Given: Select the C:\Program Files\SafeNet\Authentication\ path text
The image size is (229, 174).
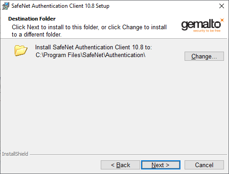Looking at the screenshot, I should click(90, 55).
